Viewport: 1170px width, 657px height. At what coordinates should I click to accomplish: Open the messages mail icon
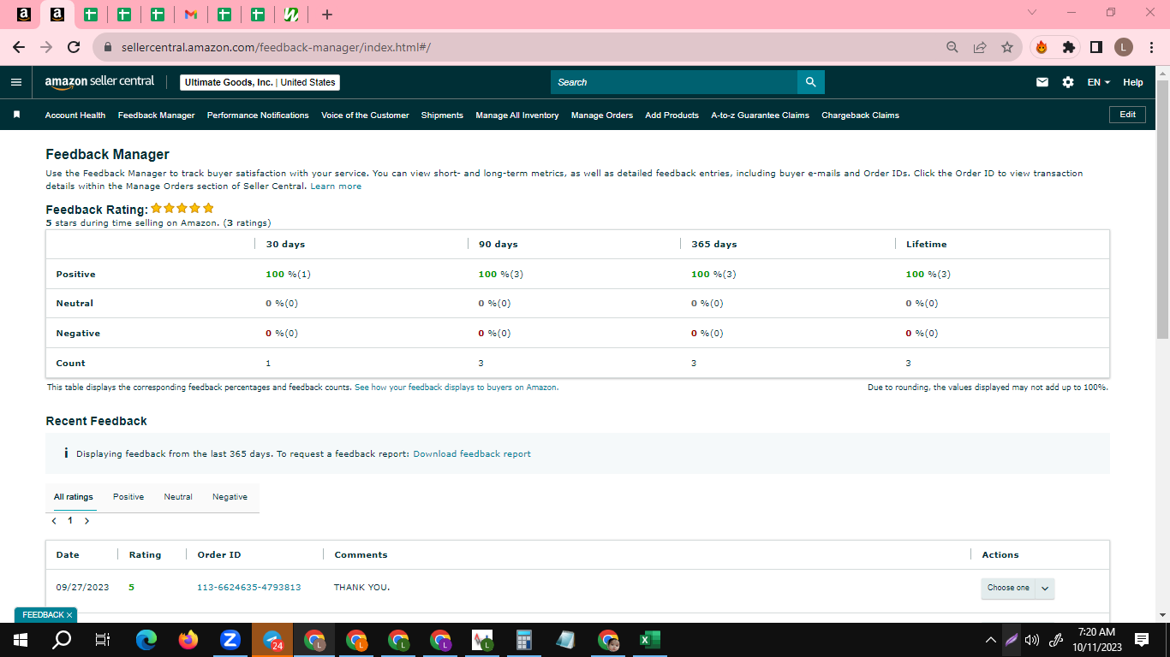[1042, 82]
